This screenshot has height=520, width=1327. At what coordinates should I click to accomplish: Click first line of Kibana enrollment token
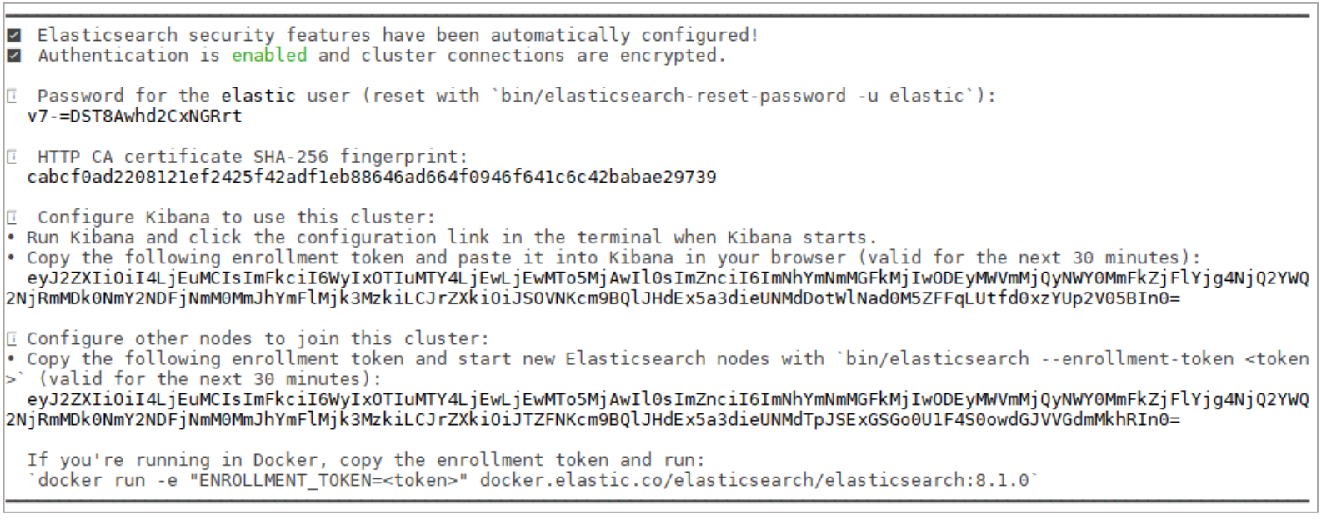coord(668,278)
